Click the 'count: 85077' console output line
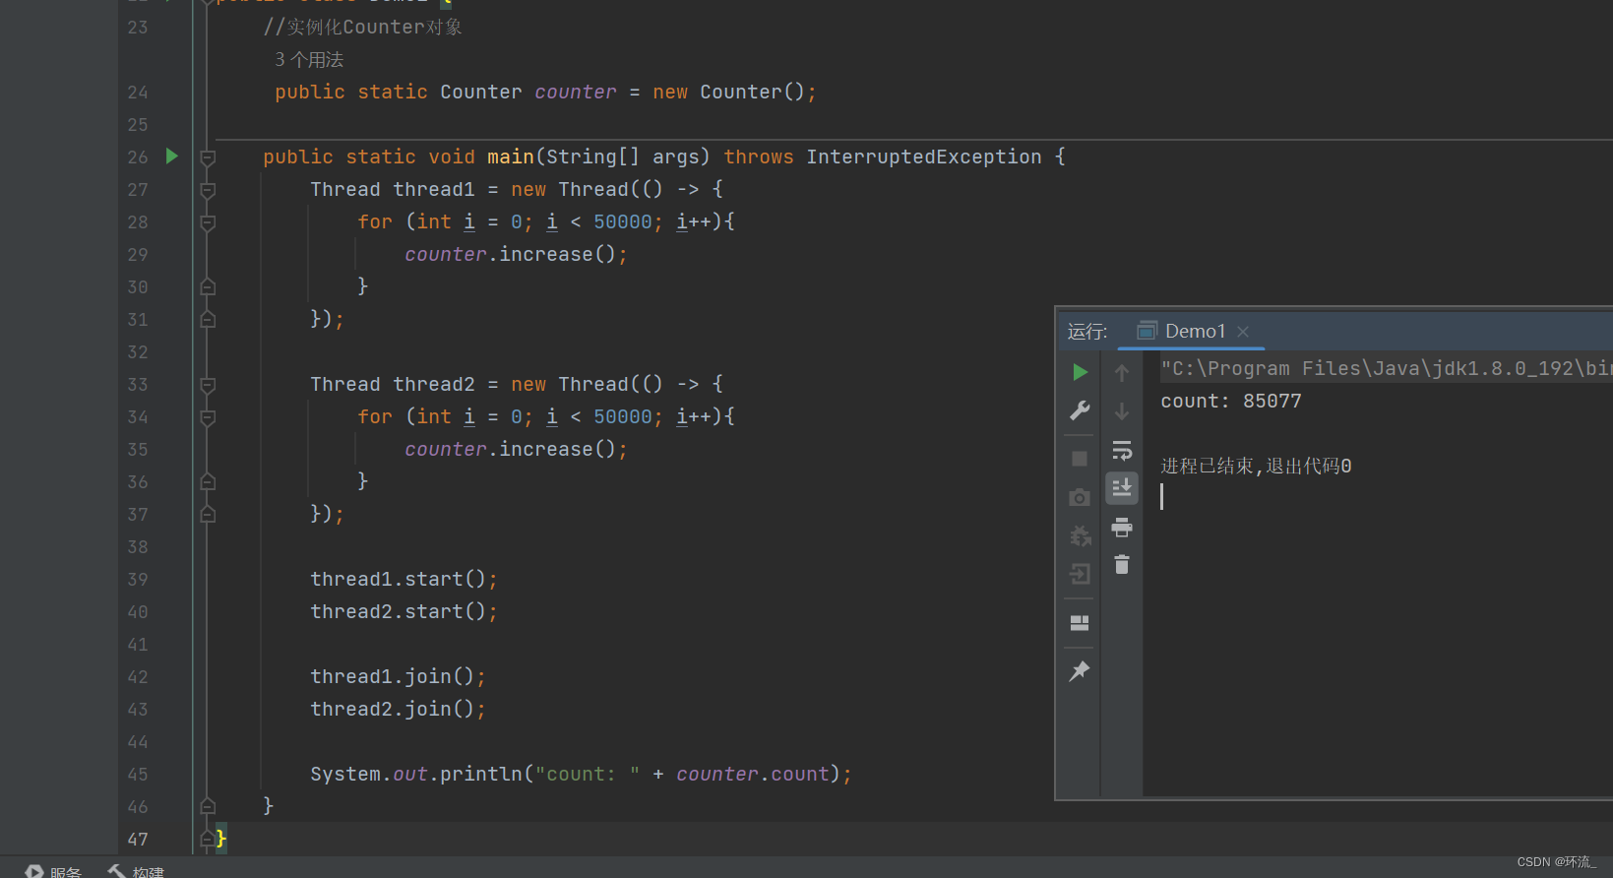The width and height of the screenshot is (1613, 878). pos(1231,401)
